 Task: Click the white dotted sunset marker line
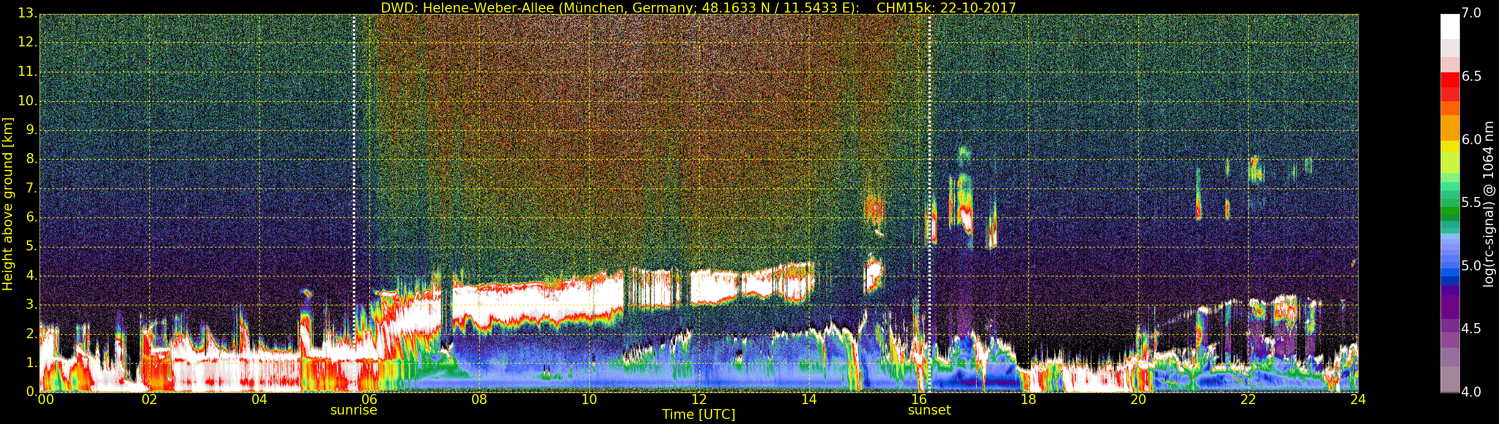click(929, 204)
